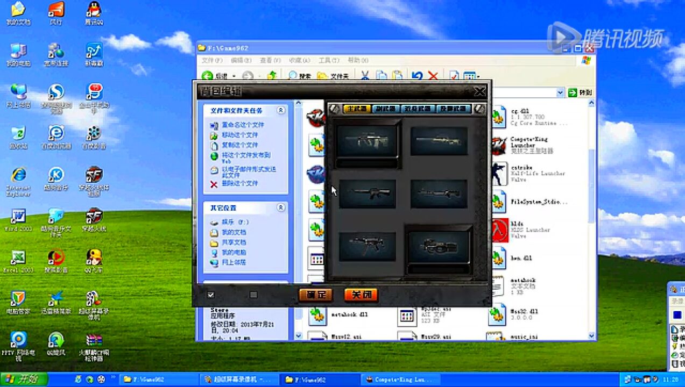Click the Up folder icon in Explorer
Viewport: 685px width, 387px height.
pyautogui.click(x=273, y=76)
